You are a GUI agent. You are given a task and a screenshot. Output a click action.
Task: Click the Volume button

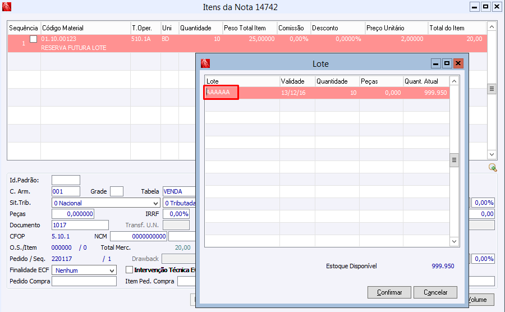(481, 300)
